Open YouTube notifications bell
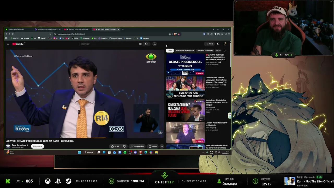 pos(218,44)
